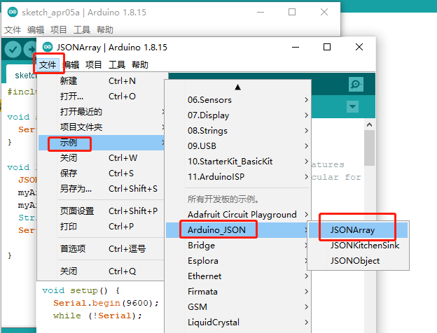The image size is (437, 333).
Task: Click 'void setup() {' code line
Action: pos(81,290)
